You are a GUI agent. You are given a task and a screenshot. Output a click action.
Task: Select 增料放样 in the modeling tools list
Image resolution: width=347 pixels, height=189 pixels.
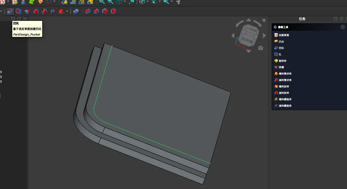pos(284,86)
